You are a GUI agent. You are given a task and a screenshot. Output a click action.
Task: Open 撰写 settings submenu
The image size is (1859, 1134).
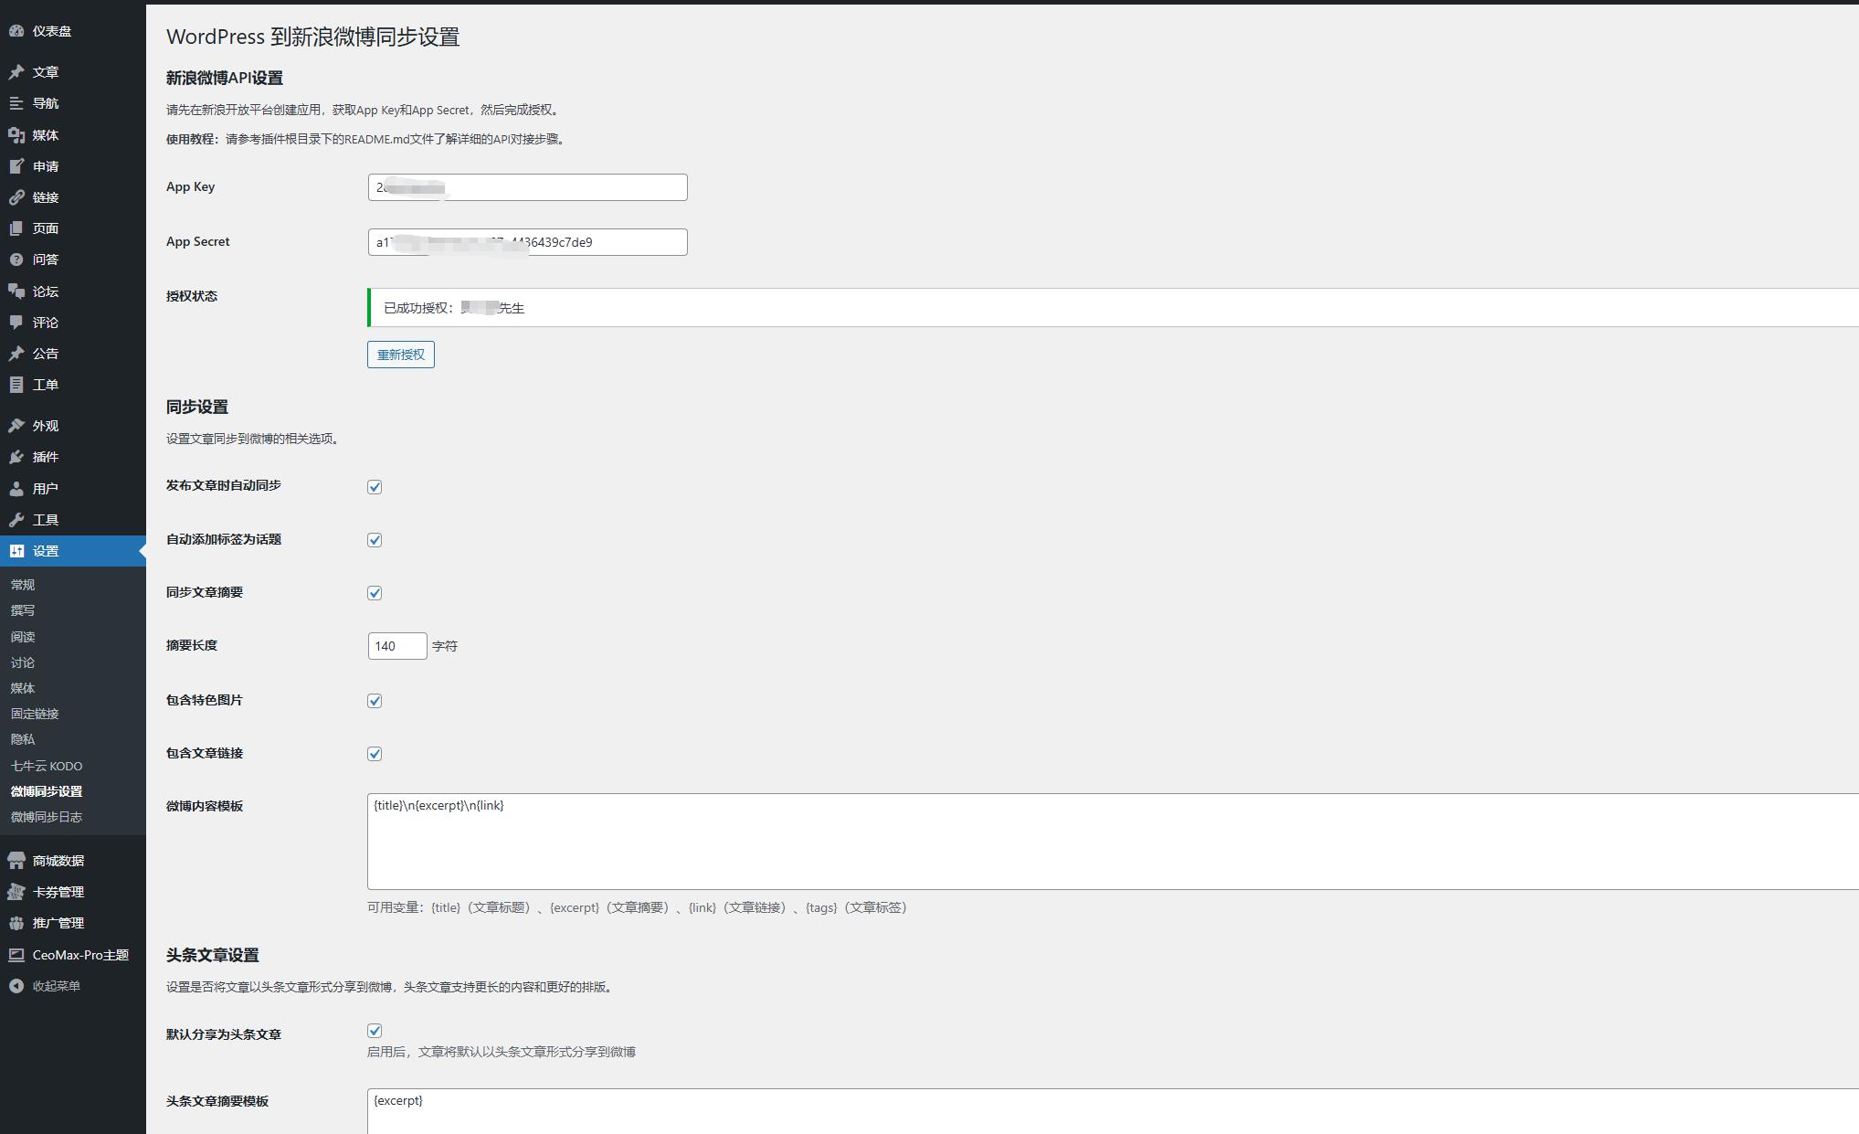tap(23, 610)
